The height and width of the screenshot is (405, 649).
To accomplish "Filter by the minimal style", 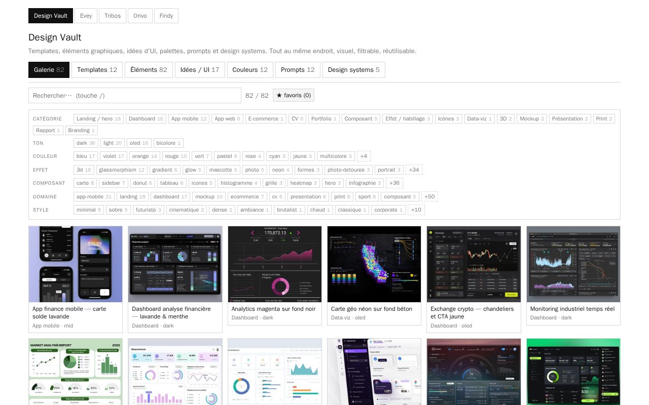I will click(x=89, y=210).
